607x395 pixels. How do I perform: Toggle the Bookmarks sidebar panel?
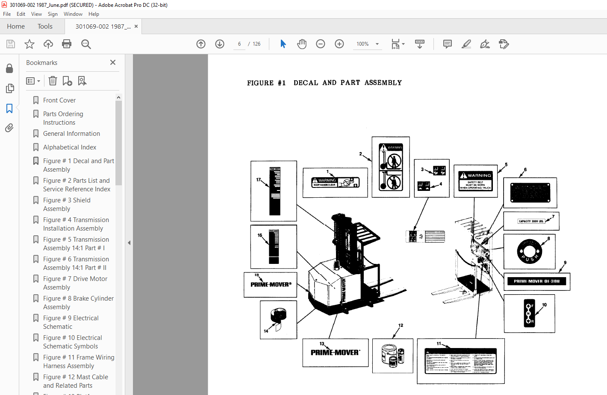[x=9, y=108]
